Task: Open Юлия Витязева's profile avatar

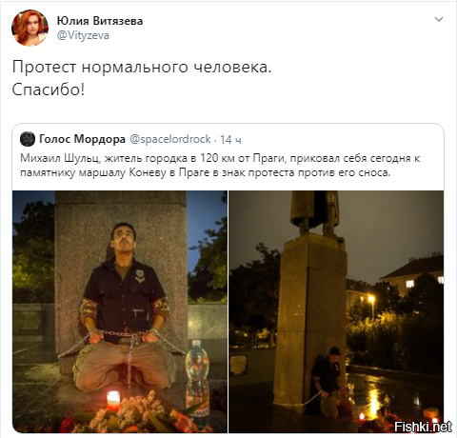Action: tap(30, 28)
